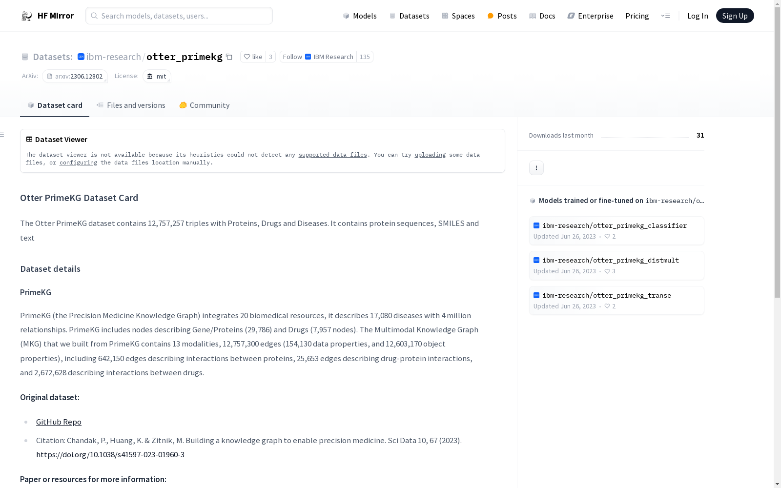Open the Docs navigation item

point(542,16)
